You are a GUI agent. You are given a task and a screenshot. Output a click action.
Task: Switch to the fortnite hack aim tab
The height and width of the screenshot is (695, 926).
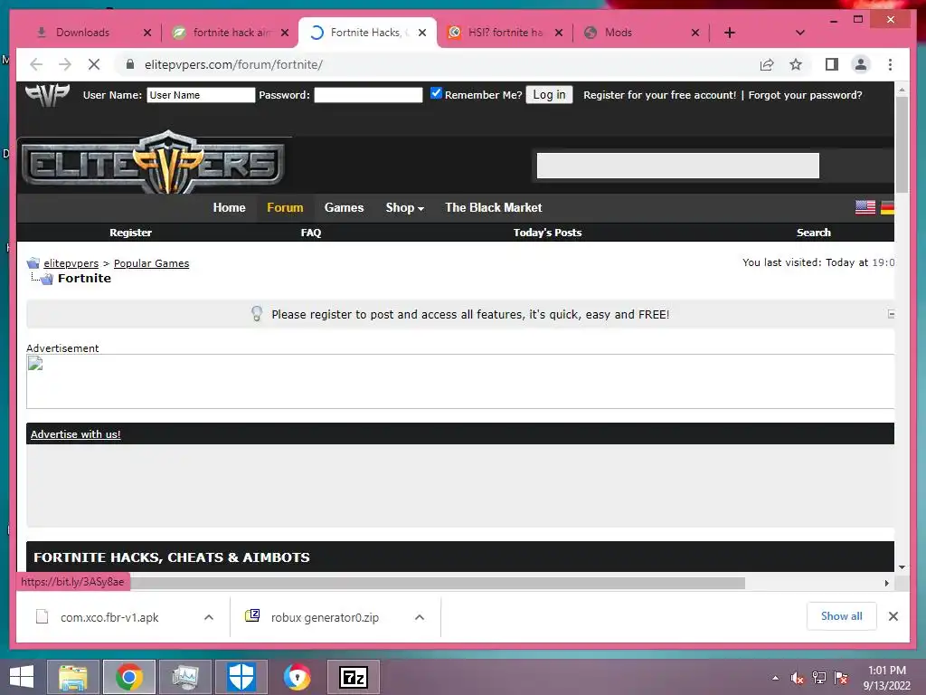[231, 33]
